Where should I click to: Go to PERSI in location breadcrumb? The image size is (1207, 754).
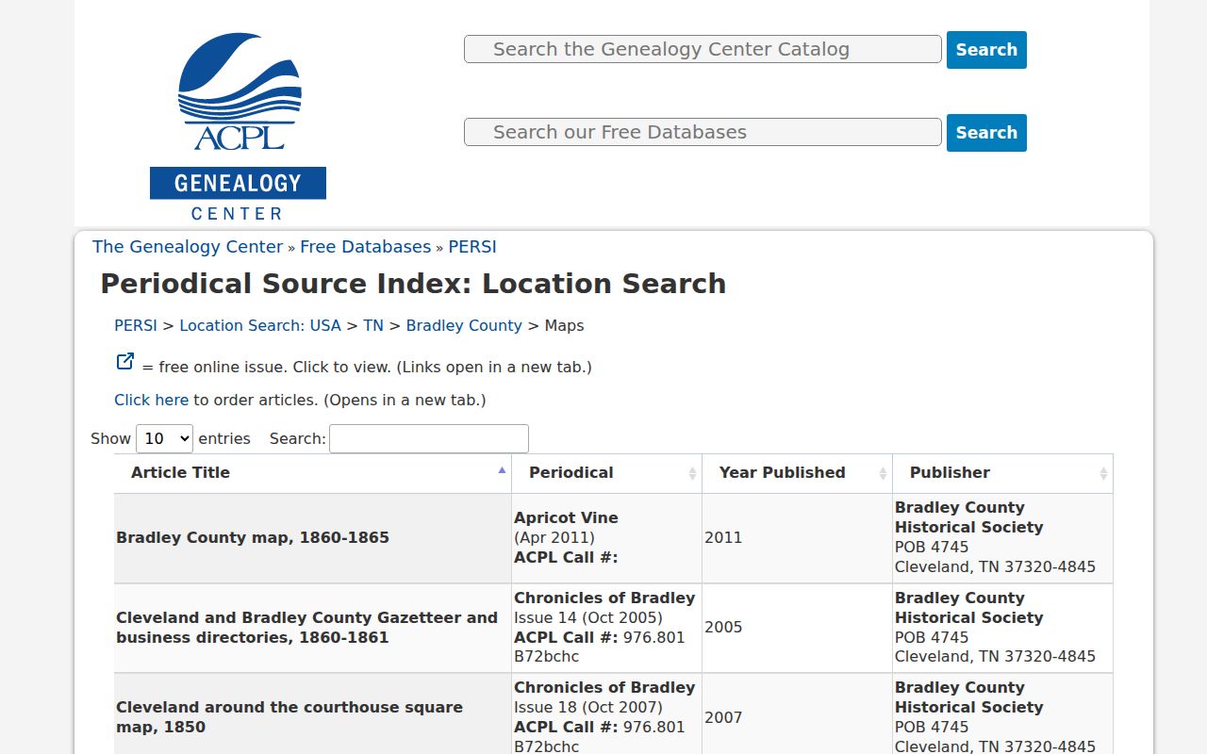[136, 325]
